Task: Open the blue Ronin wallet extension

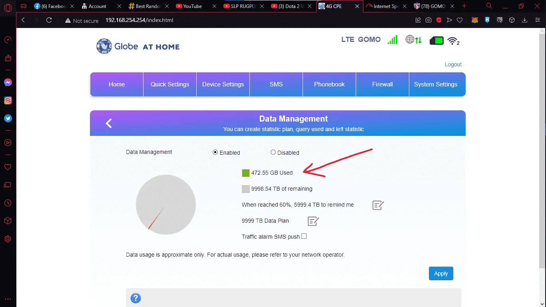Action: [x=487, y=20]
